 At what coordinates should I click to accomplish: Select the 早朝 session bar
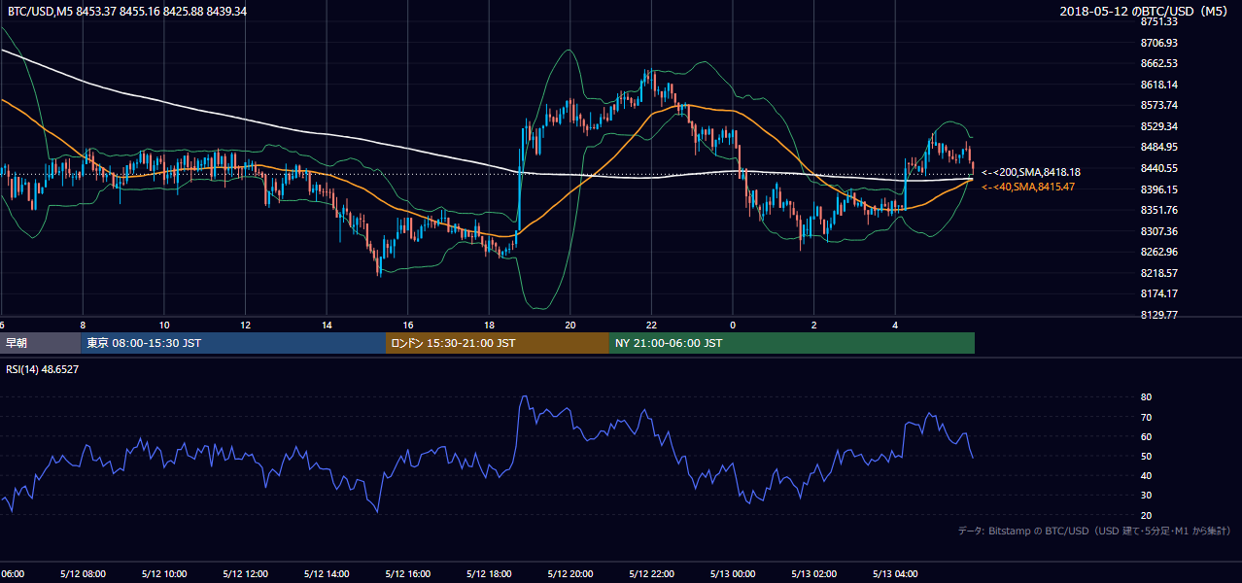(x=41, y=343)
